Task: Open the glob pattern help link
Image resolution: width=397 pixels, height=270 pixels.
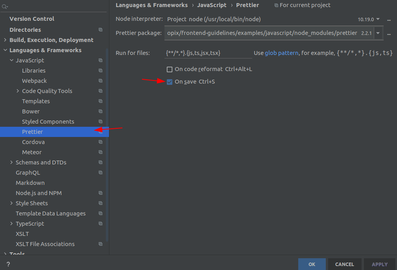Action: coord(281,53)
